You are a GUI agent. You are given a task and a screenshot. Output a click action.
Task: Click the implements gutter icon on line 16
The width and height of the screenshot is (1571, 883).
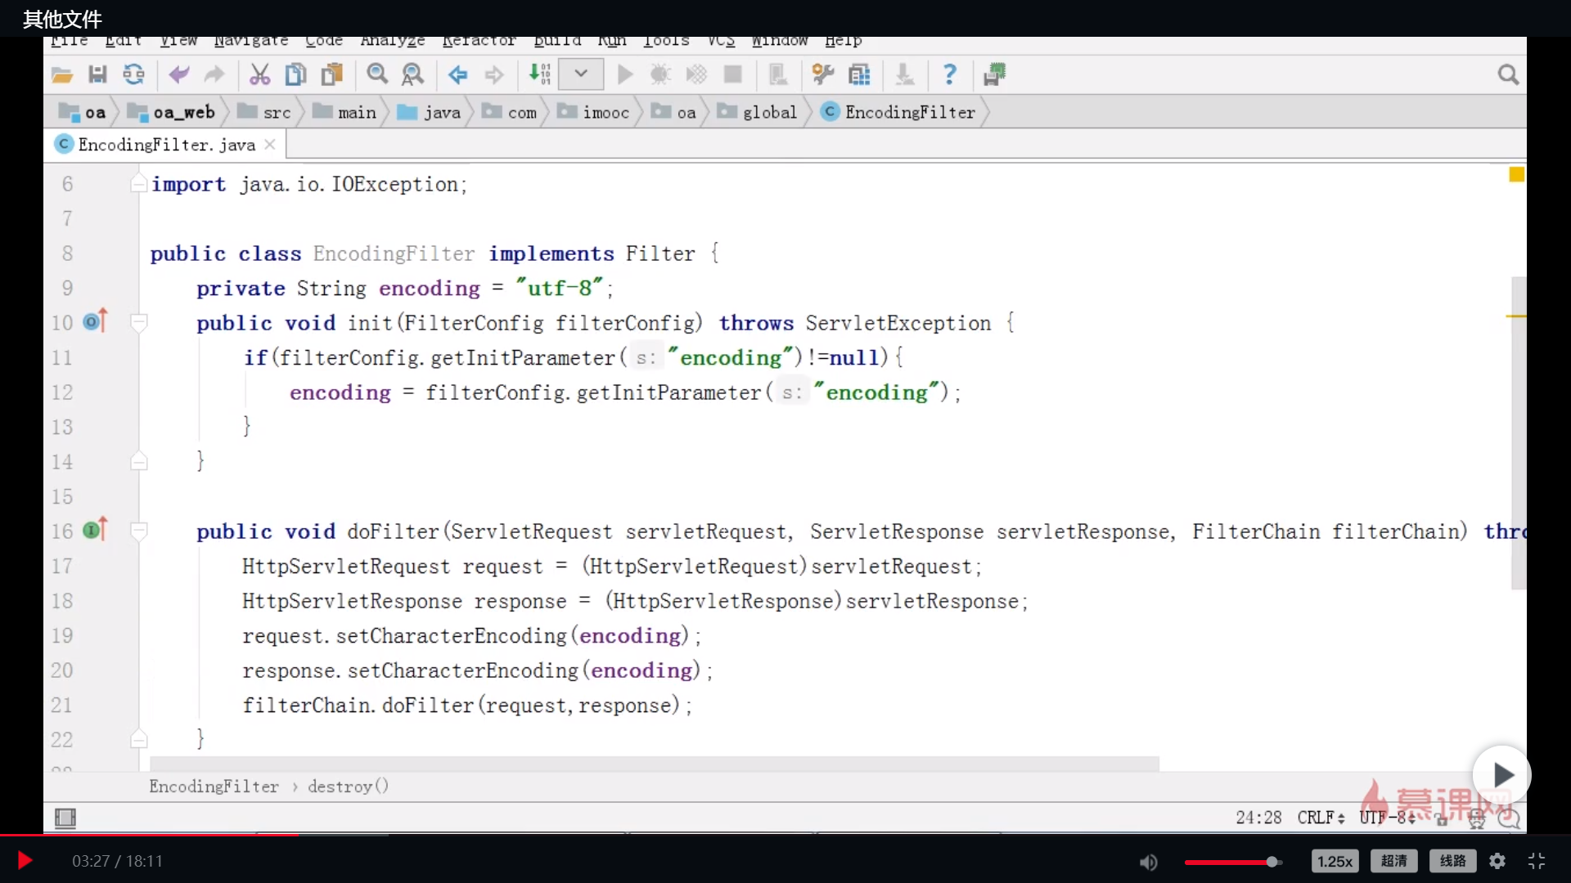click(x=95, y=530)
